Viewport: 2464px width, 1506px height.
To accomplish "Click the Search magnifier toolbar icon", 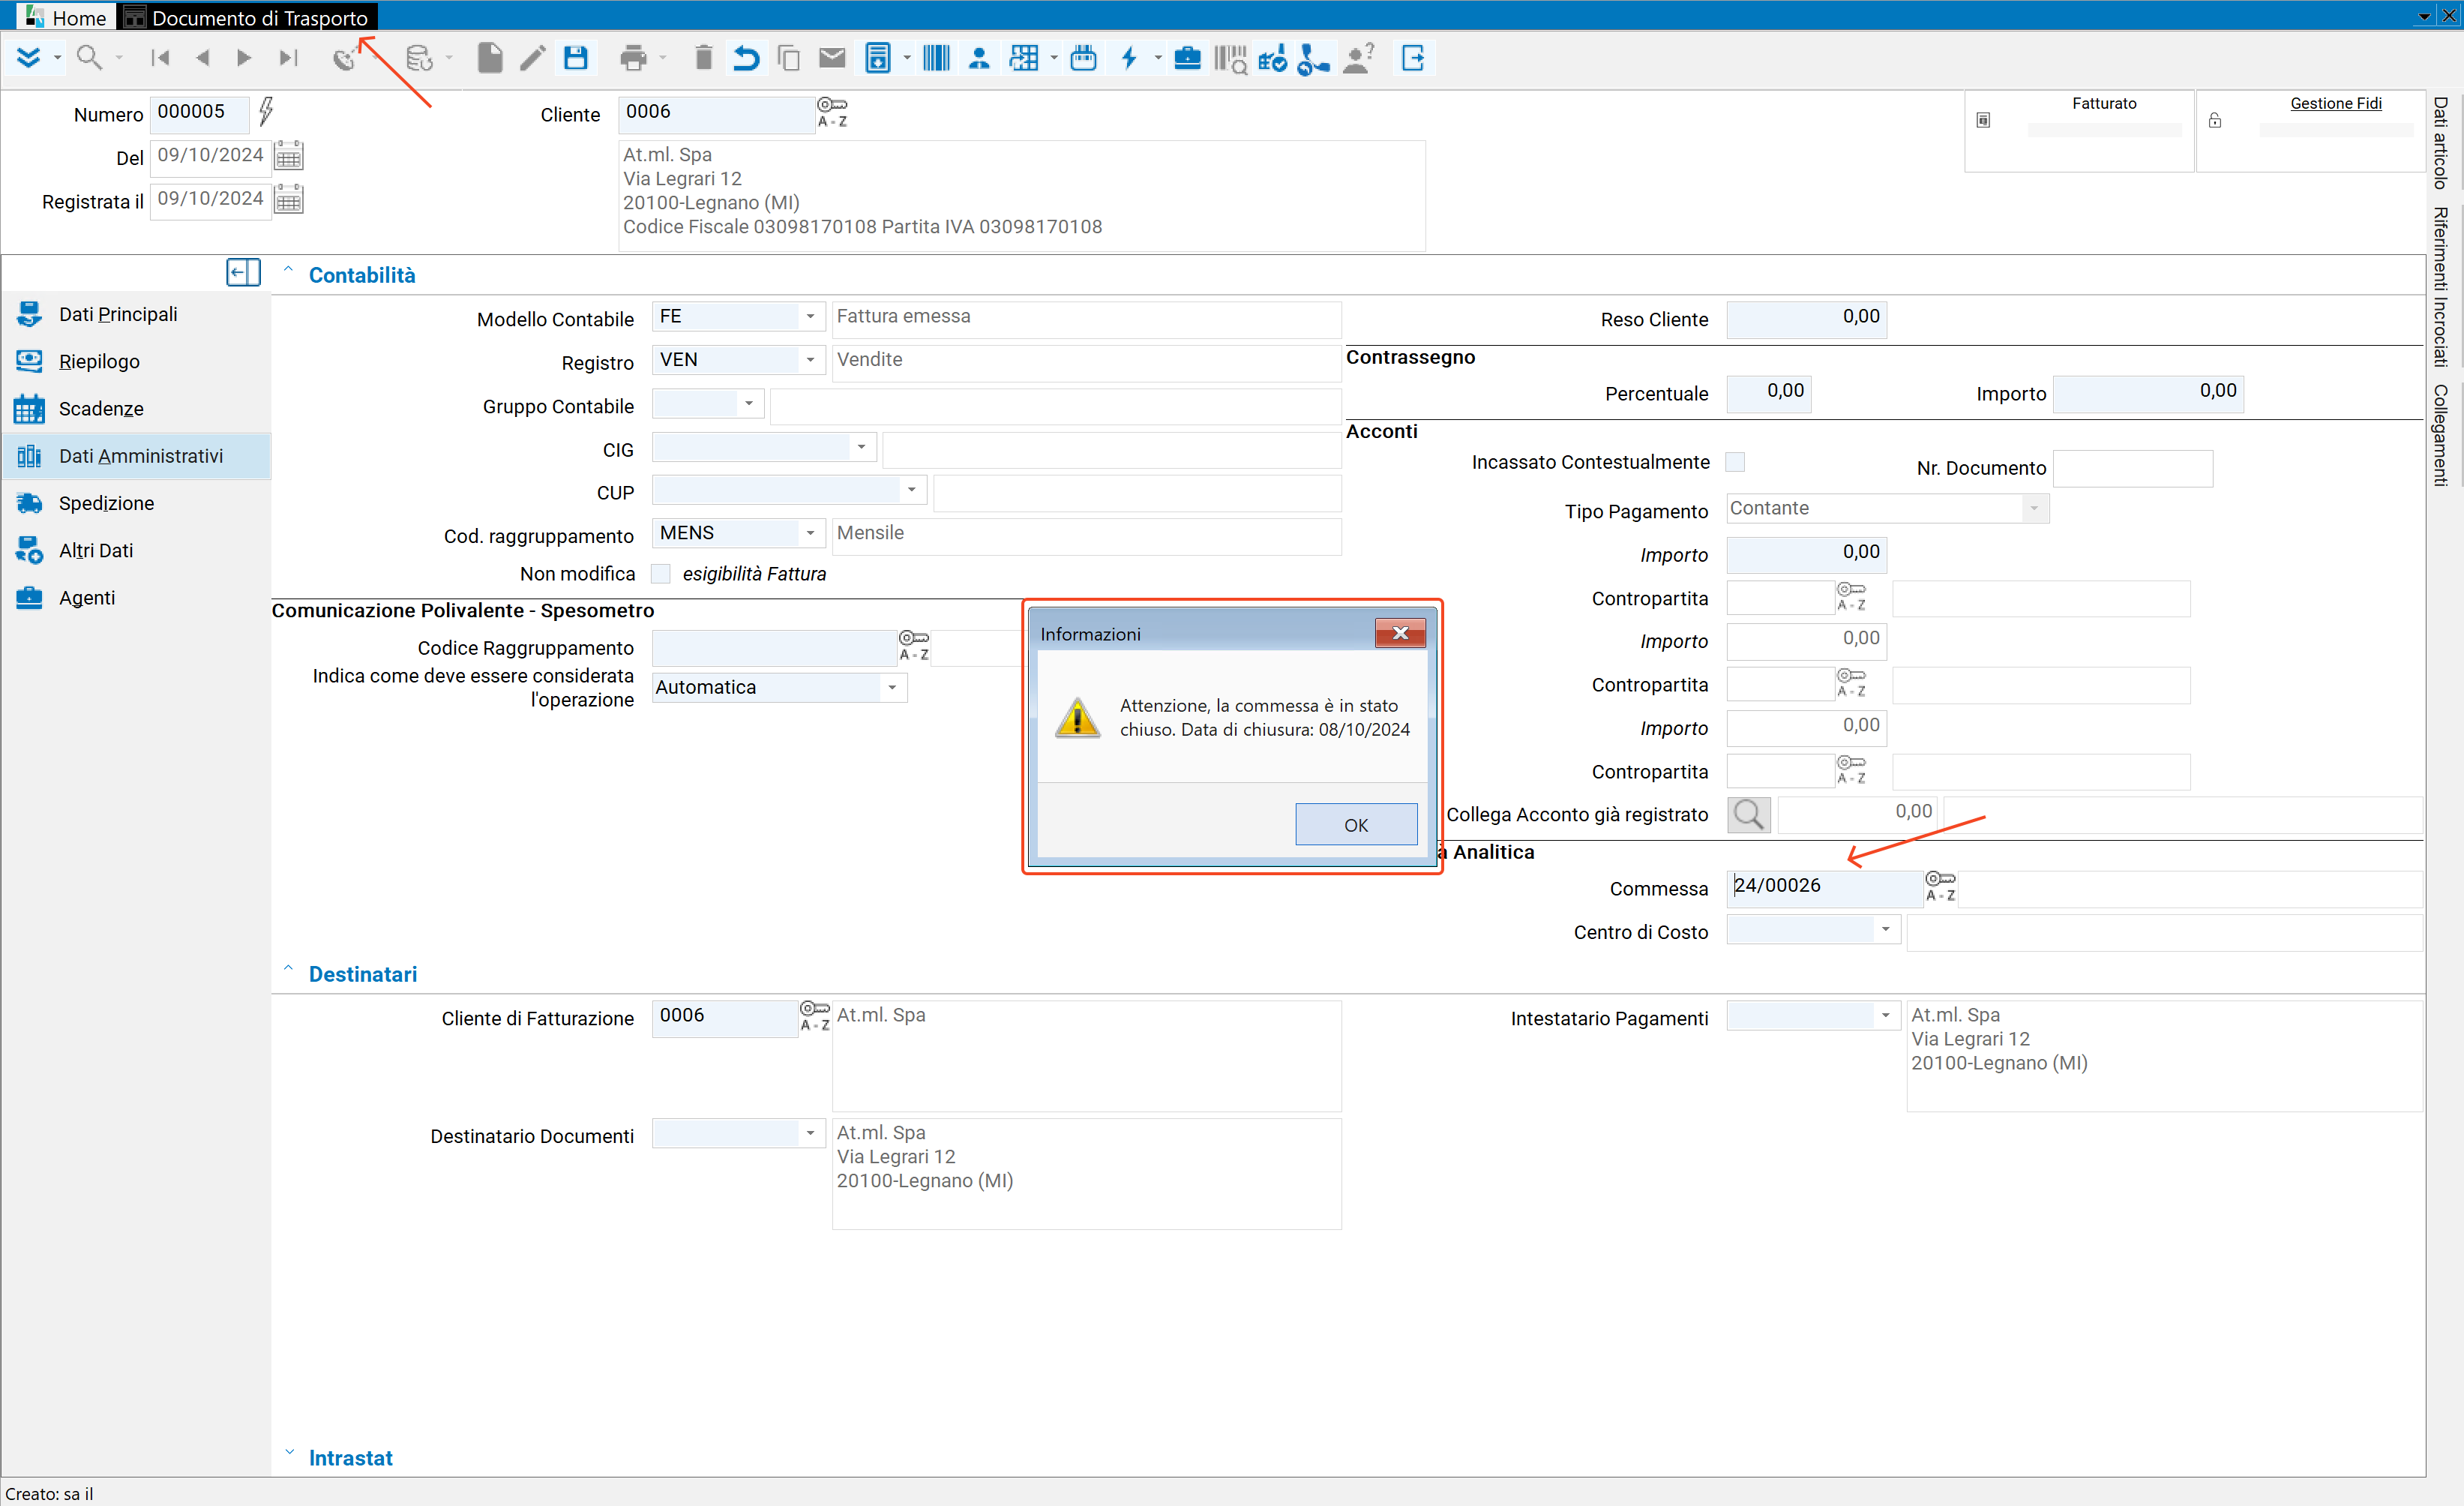I will pos(89,58).
